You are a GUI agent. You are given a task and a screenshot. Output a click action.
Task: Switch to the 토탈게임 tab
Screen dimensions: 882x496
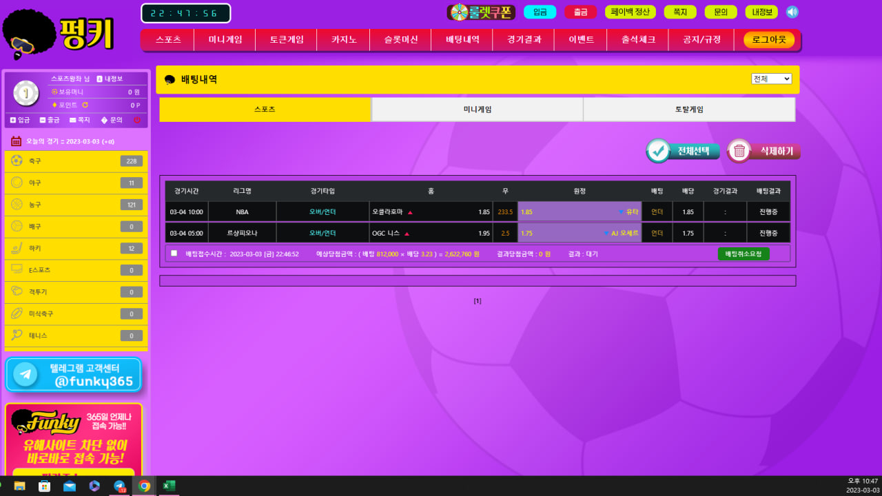pyautogui.click(x=689, y=110)
